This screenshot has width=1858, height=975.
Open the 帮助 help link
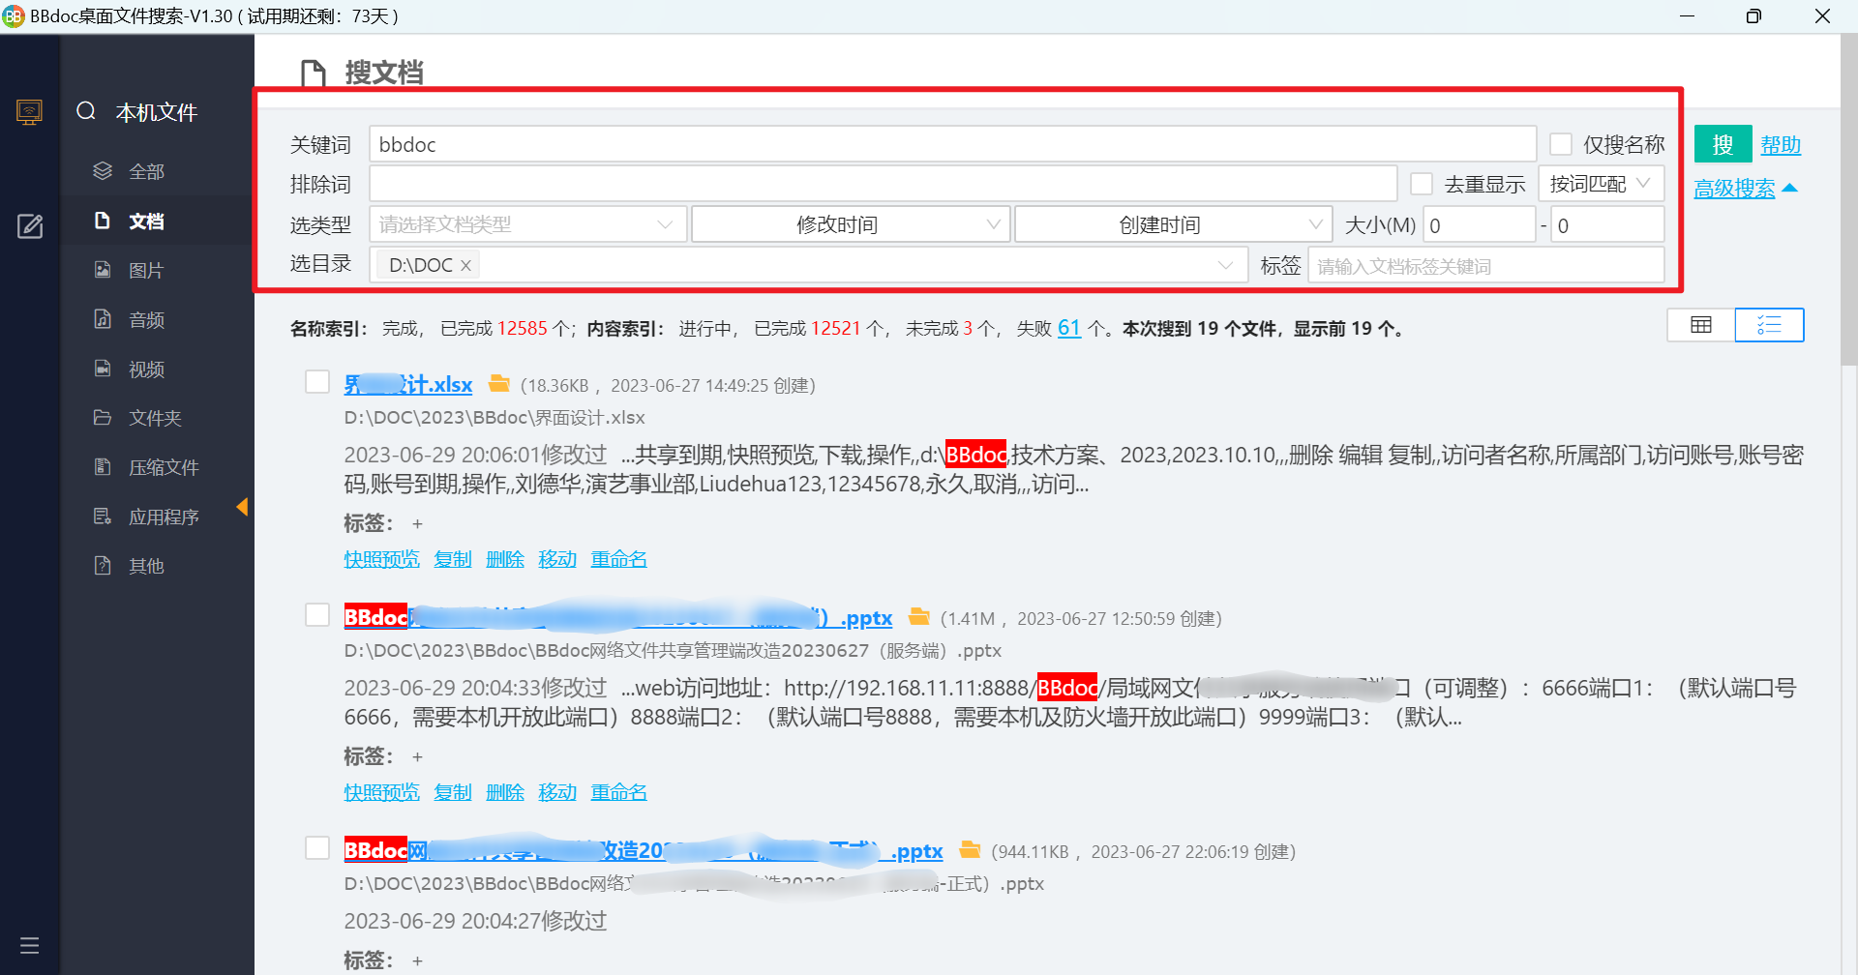point(1781,145)
